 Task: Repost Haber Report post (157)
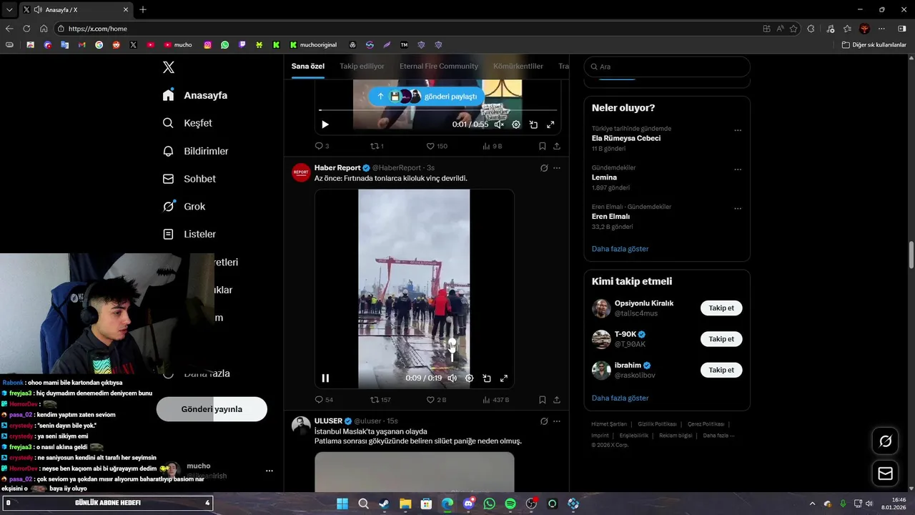pyautogui.click(x=380, y=400)
